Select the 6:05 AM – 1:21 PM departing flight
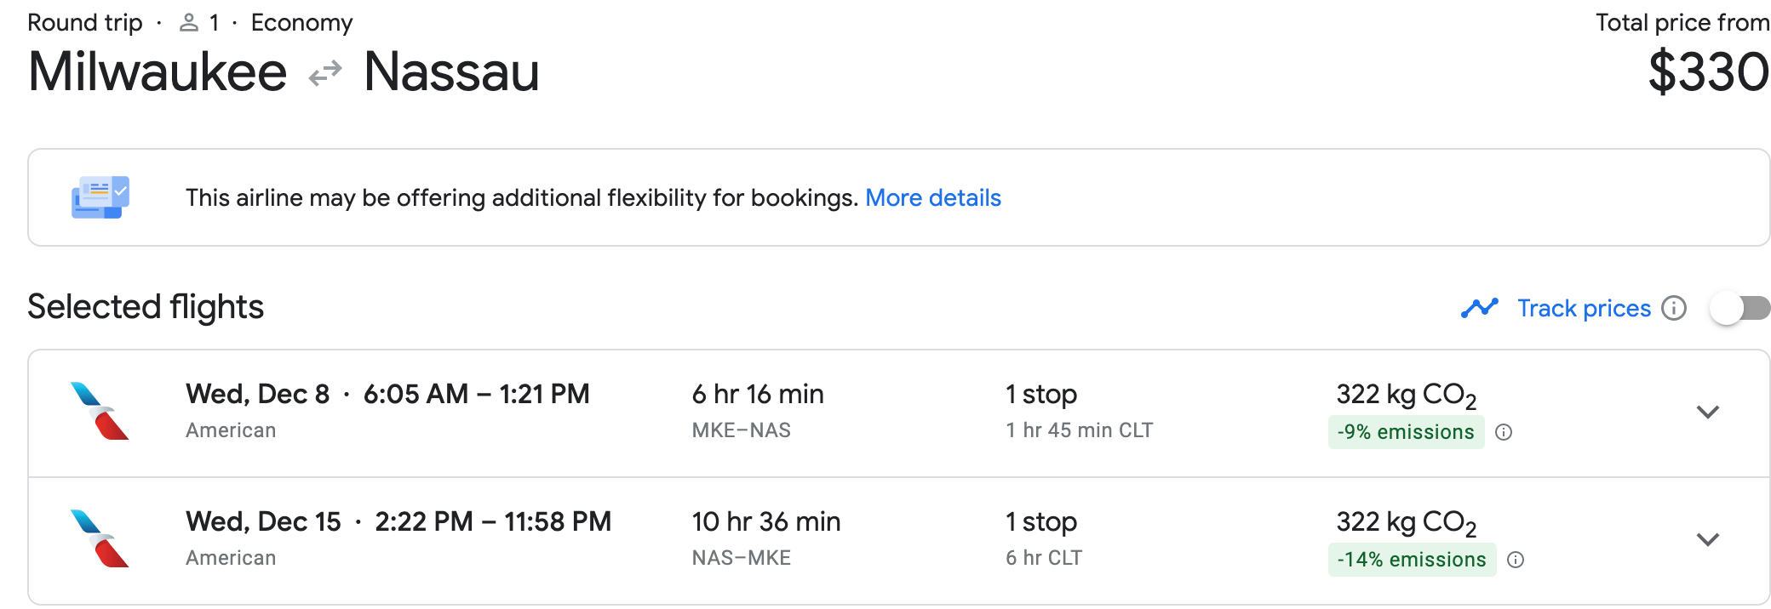The image size is (1771, 609). click(475, 395)
